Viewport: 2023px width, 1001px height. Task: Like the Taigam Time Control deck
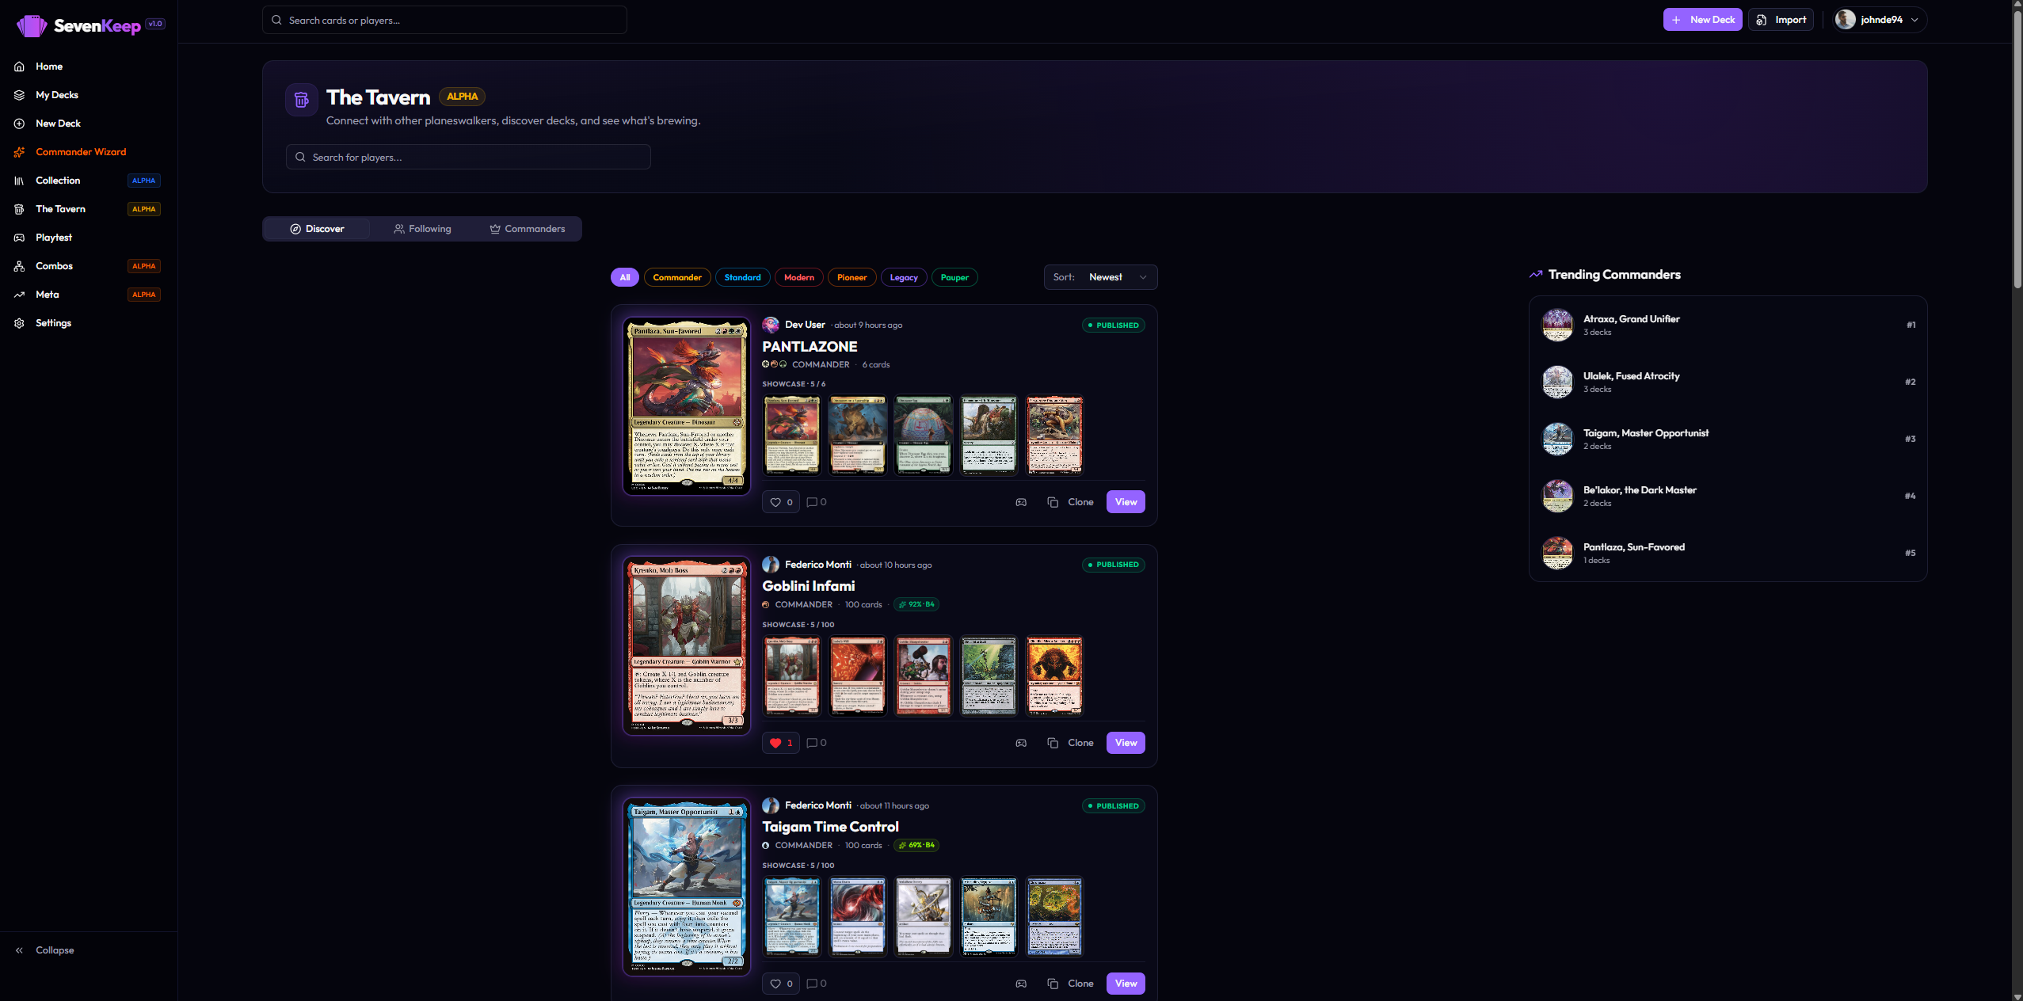781,984
